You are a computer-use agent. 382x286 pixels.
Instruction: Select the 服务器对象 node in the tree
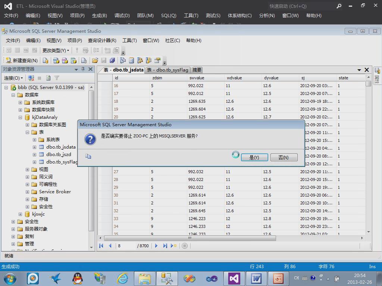click(36, 229)
